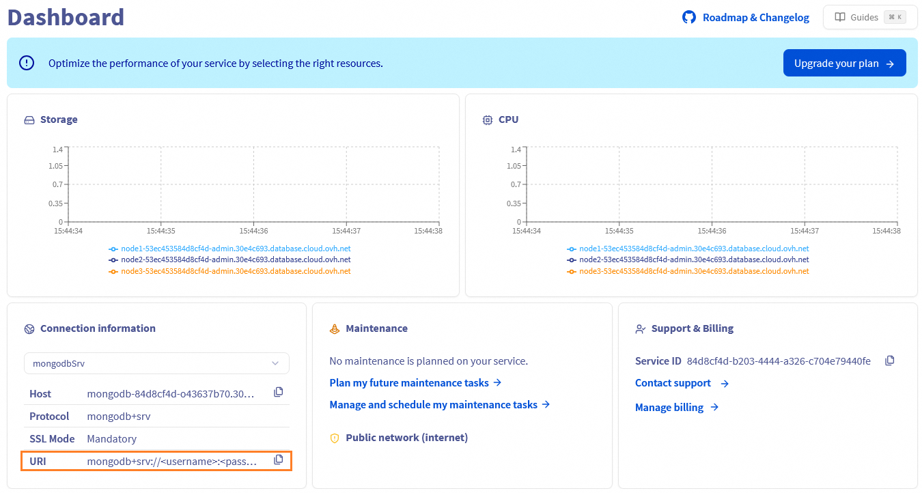
Task: Open the mongodbSrv connection type dropdown
Action: pos(156,363)
